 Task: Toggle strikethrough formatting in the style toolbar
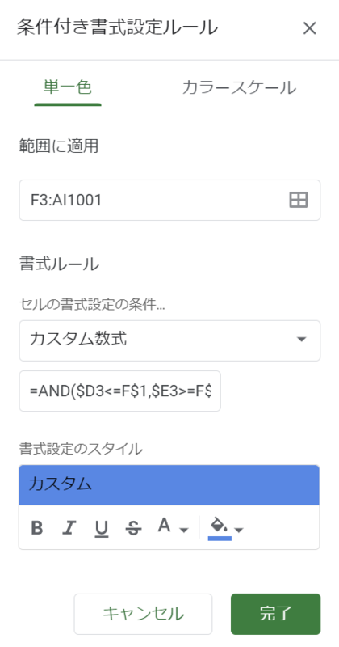[133, 528]
